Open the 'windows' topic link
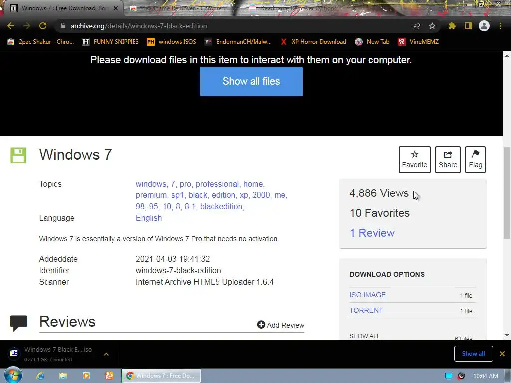511x383 pixels. pos(151,184)
